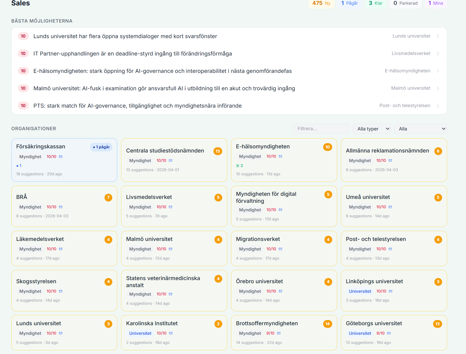The image size is (466, 354).
Task: Click the orange 8 badge on Allmänna reklamationsnämnden
Action: point(438,151)
